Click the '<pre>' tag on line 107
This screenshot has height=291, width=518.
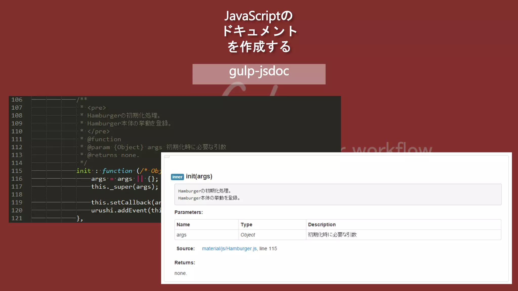tap(97, 108)
